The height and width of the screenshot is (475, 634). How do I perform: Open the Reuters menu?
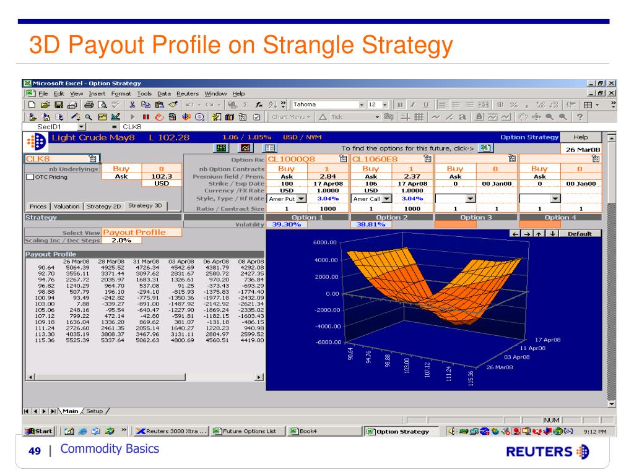[188, 94]
